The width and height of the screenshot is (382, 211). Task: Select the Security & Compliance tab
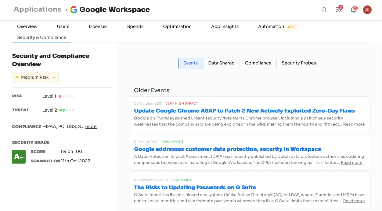[x=41, y=37]
